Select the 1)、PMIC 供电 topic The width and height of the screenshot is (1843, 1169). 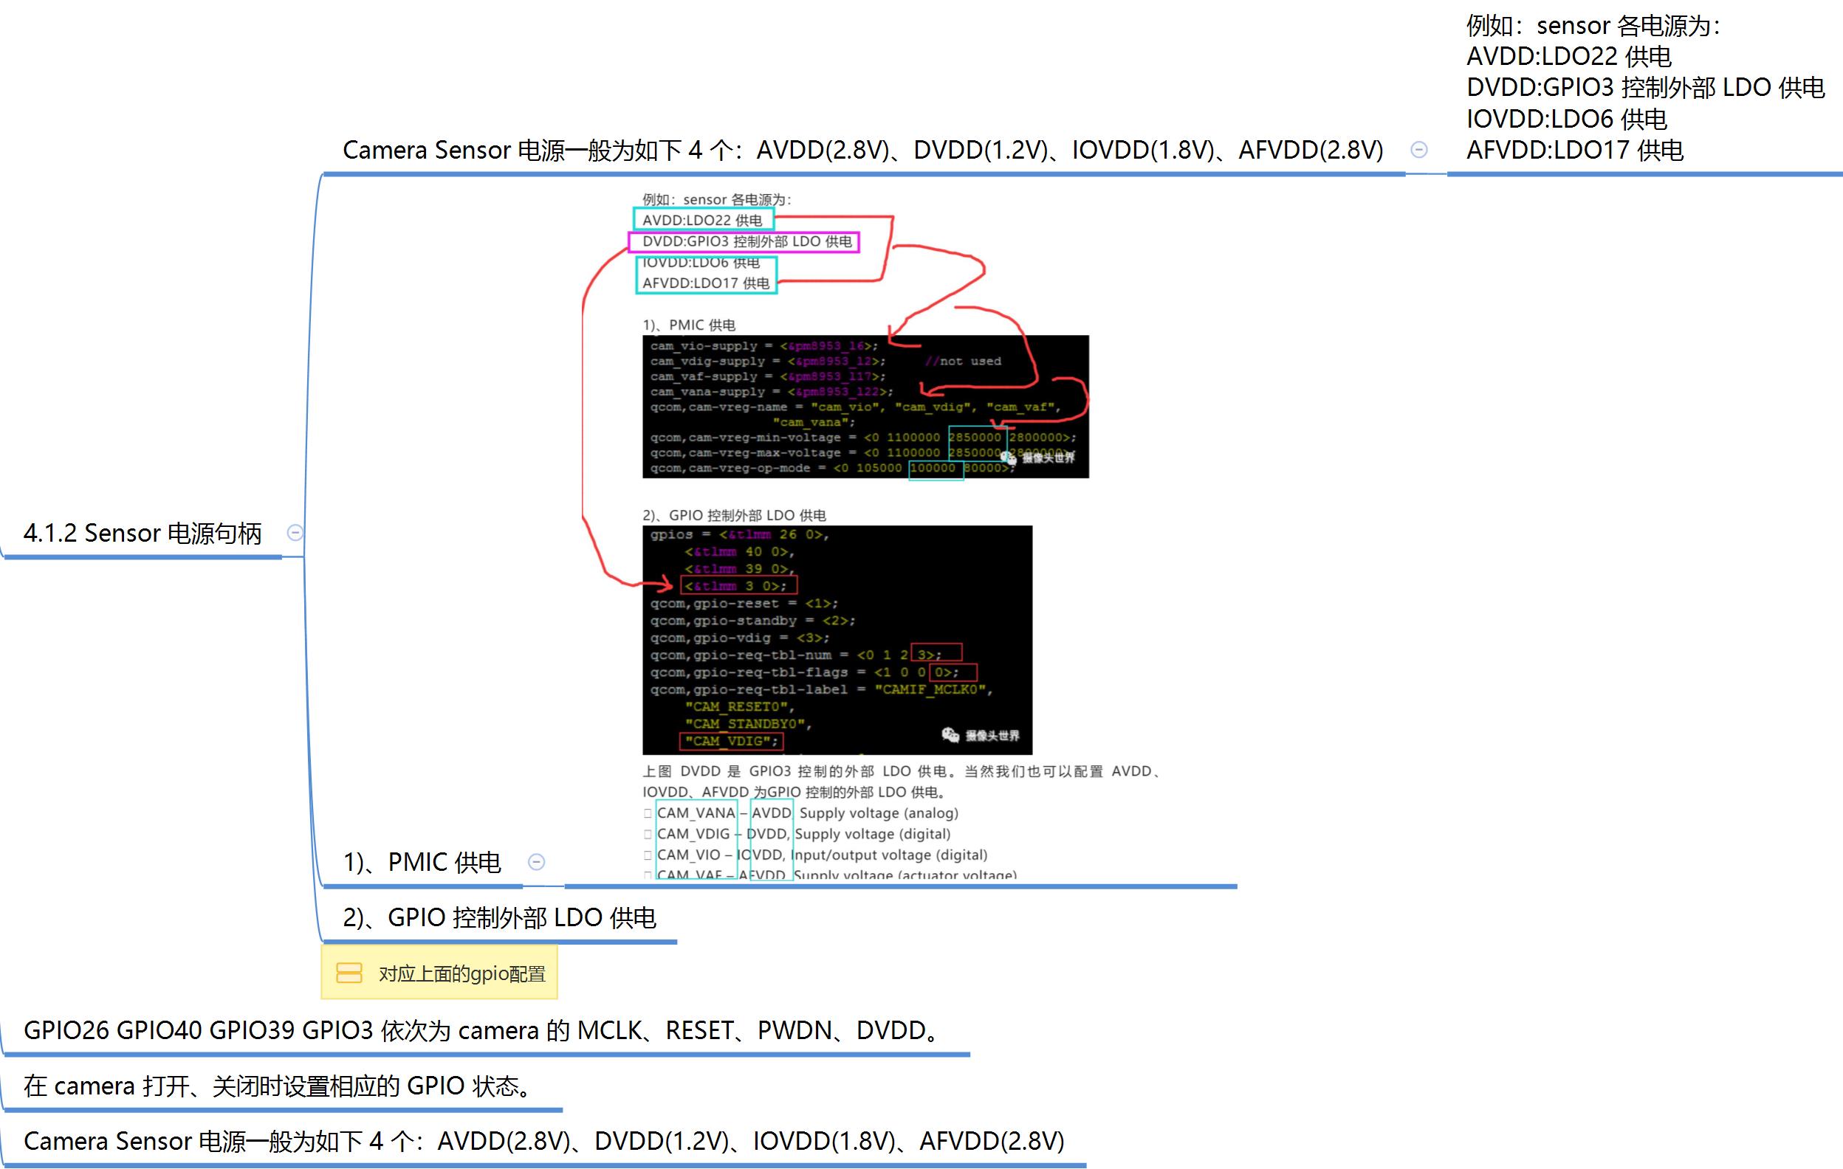click(x=422, y=862)
